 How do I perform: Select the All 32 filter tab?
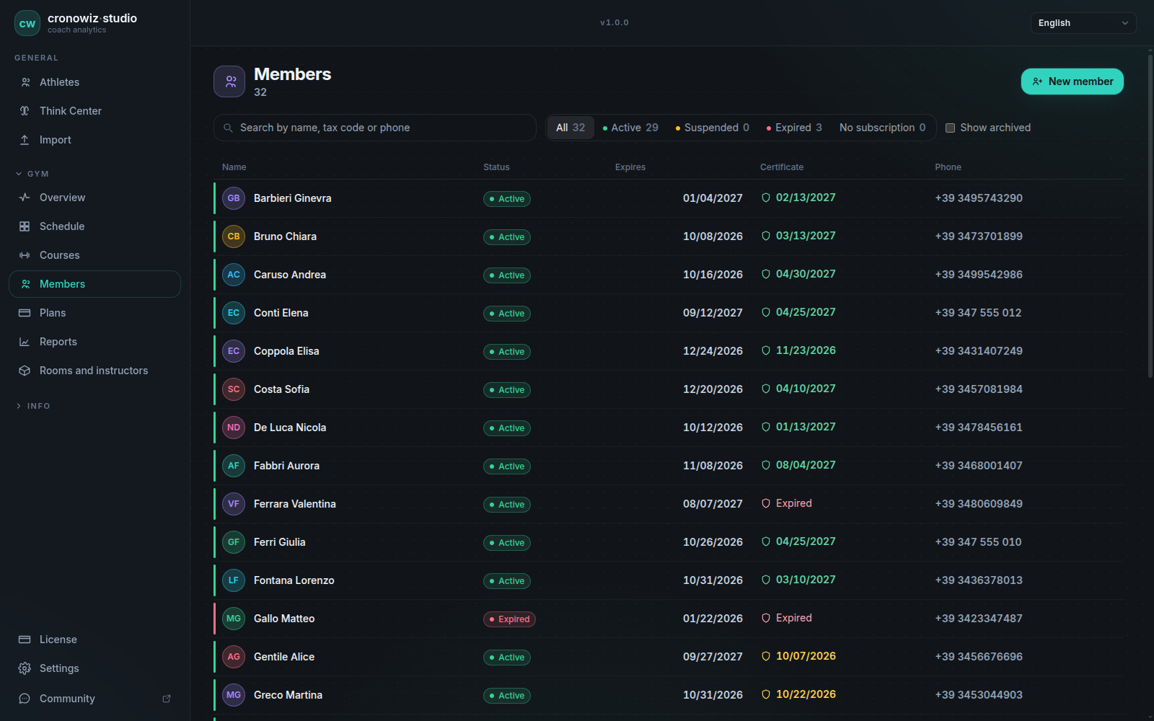tap(571, 128)
